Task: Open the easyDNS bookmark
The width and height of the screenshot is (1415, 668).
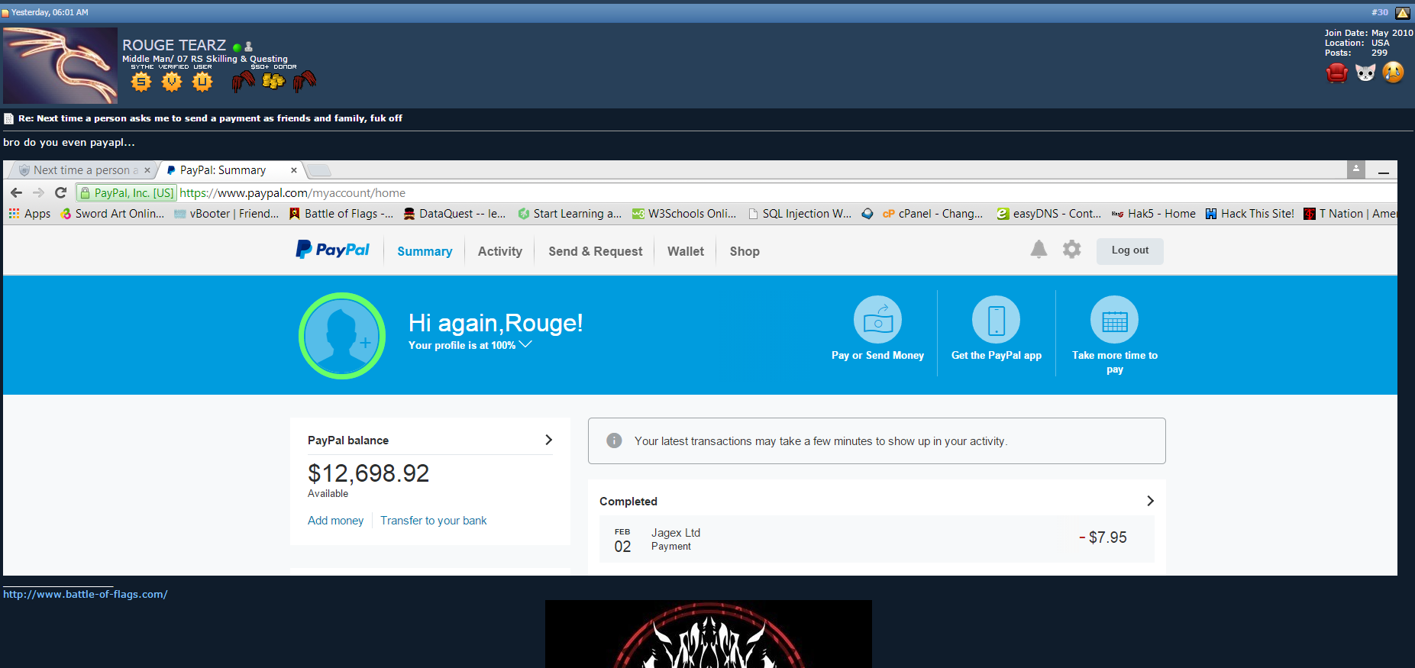Action: coord(1048,214)
